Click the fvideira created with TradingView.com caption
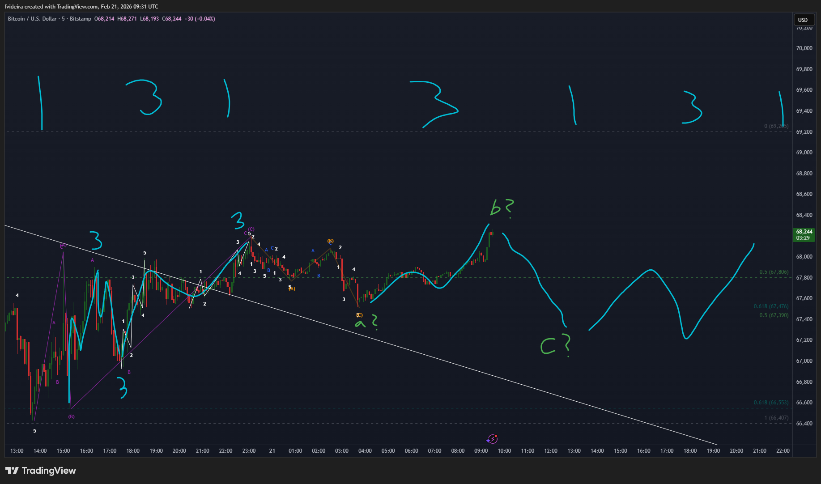Screen dimensions: 821x484 [x=81, y=6]
